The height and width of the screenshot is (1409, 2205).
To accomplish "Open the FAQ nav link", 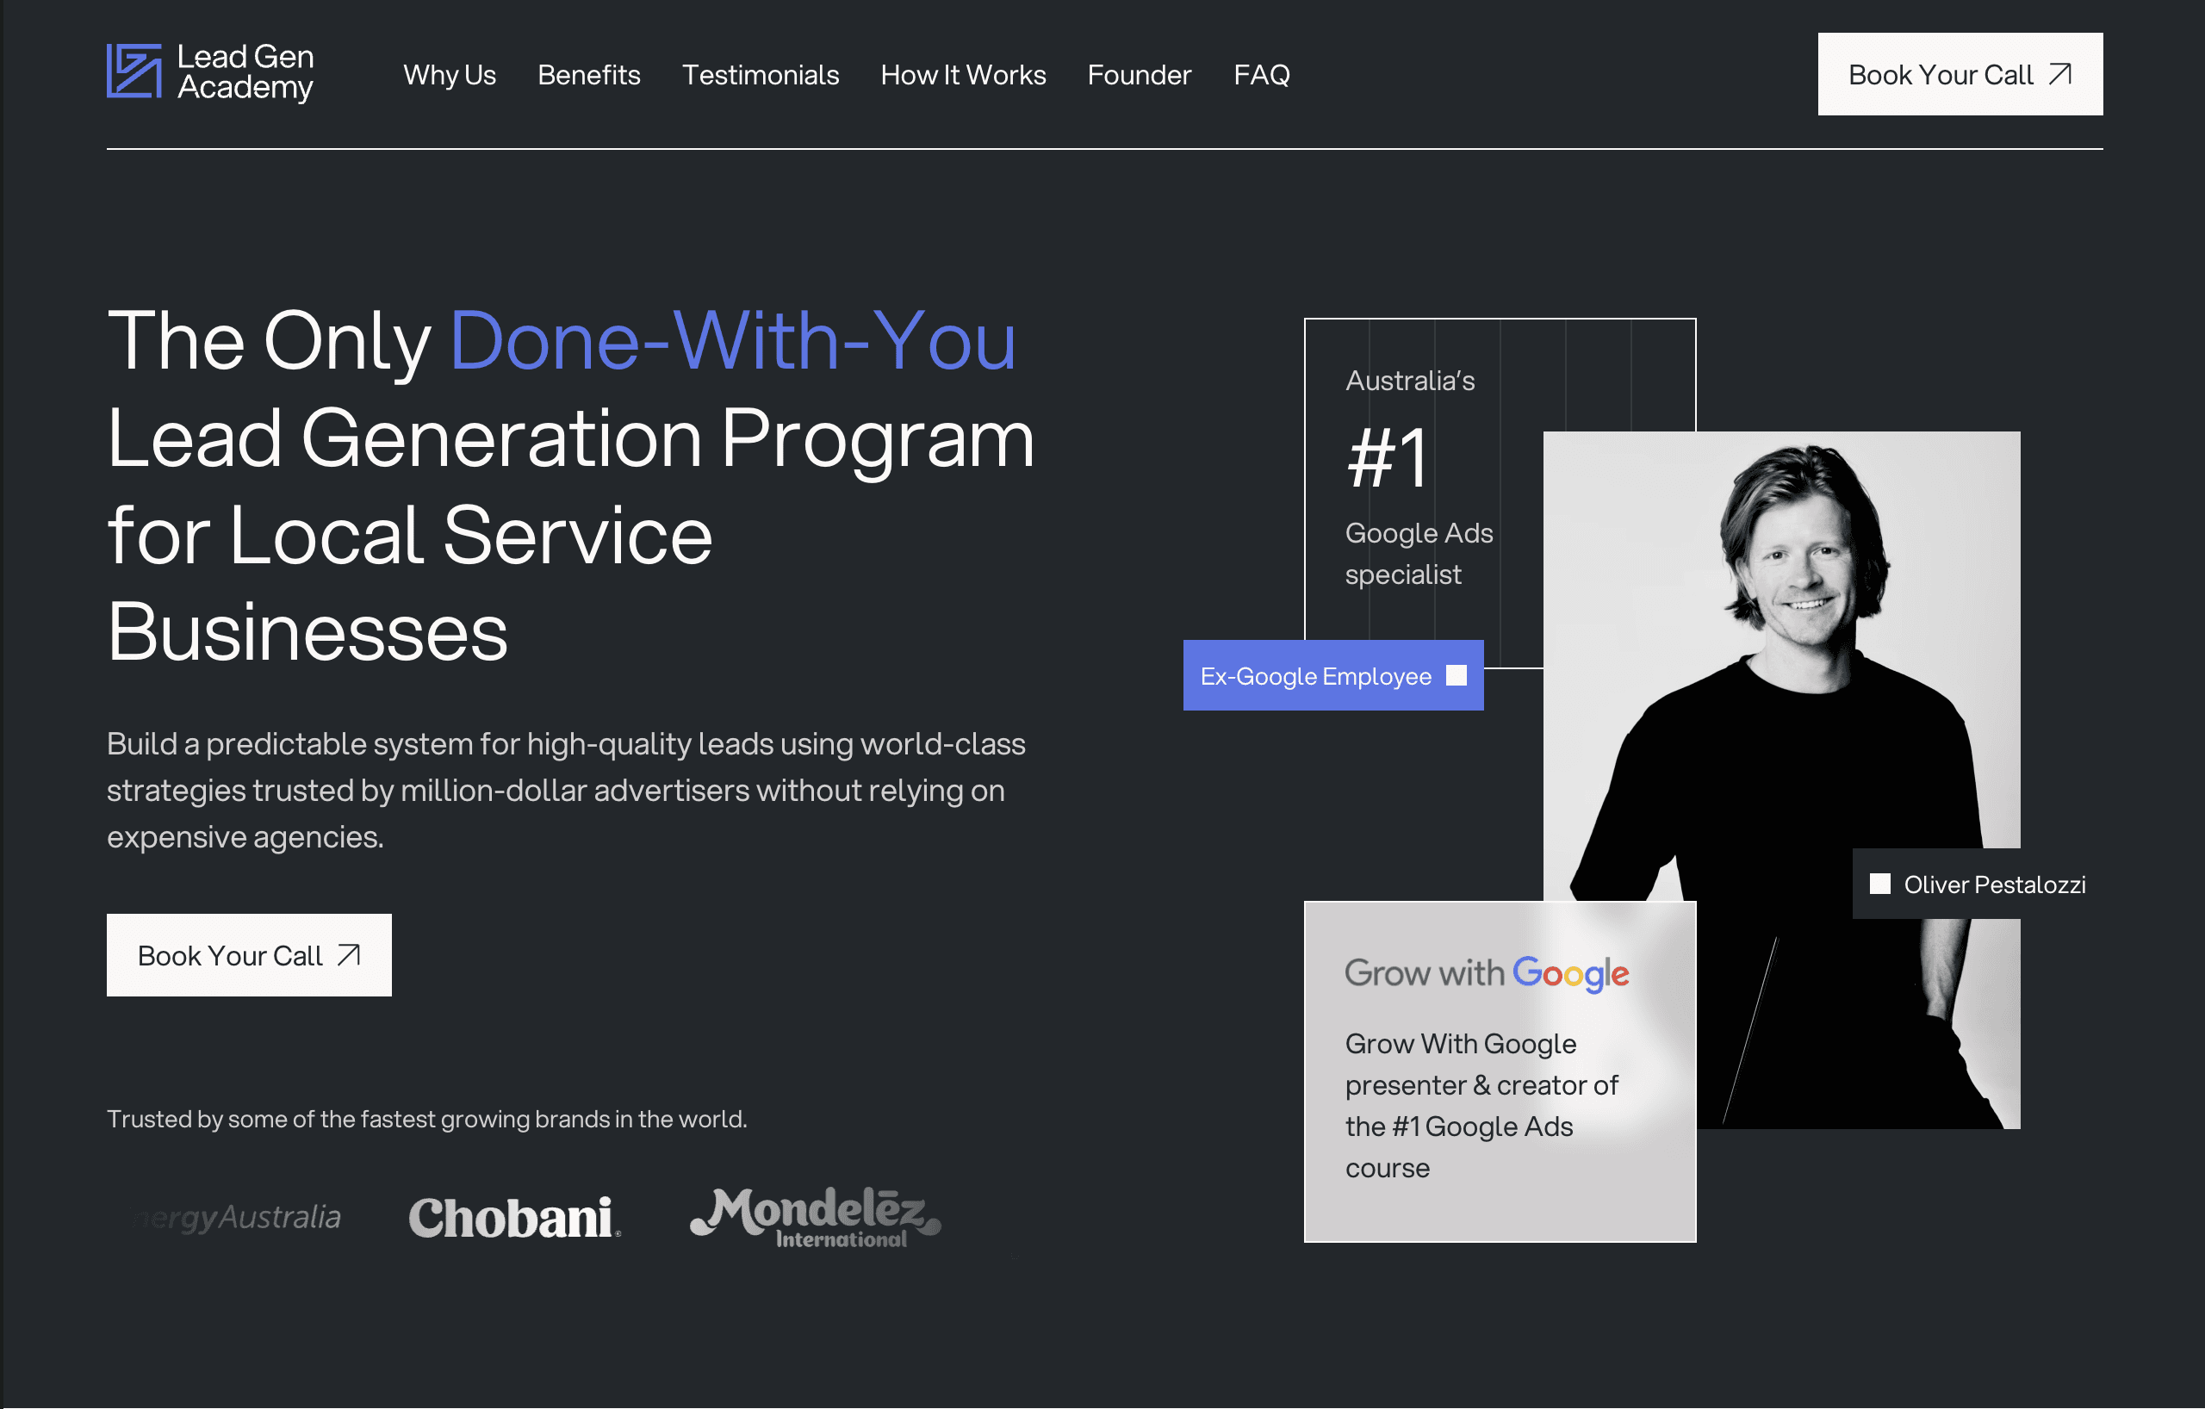I will (1261, 74).
